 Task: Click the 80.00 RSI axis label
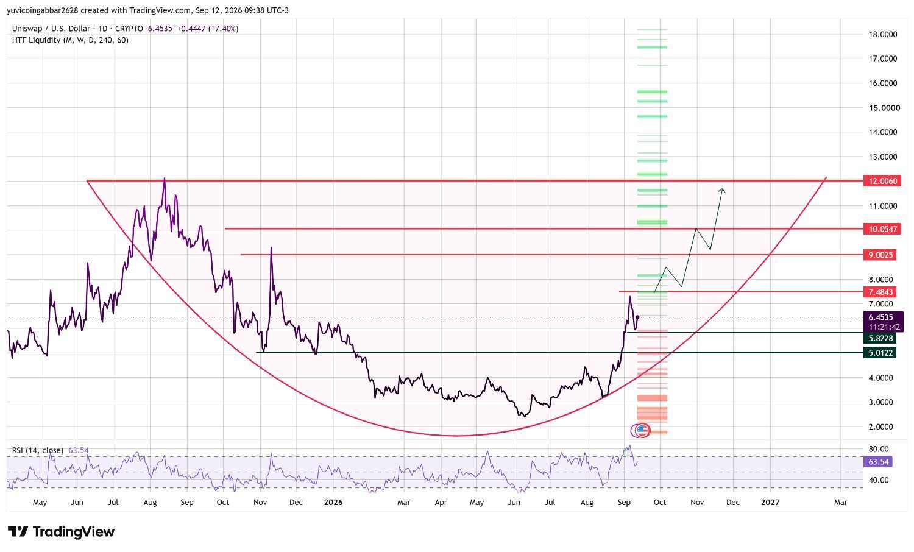coord(878,449)
